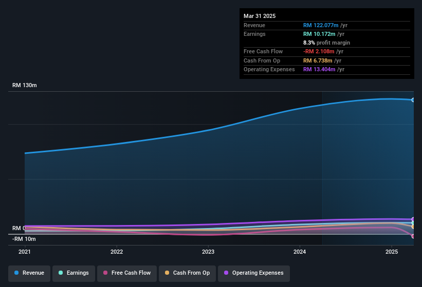Click the Cash From Op orange end-point marker
Image resolution: width=422 pixels, height=287 pixels.
pos(413,227)
